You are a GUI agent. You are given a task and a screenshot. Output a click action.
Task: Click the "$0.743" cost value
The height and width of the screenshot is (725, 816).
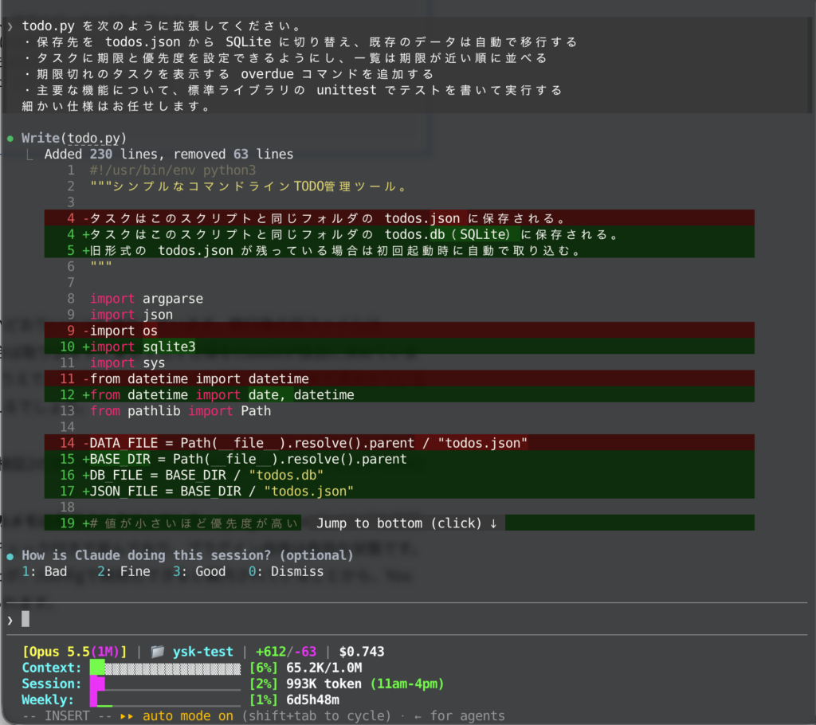click(x=362, y=652)
